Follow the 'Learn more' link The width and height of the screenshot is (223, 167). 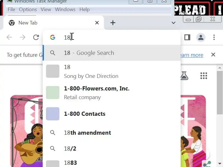(192, 55)
